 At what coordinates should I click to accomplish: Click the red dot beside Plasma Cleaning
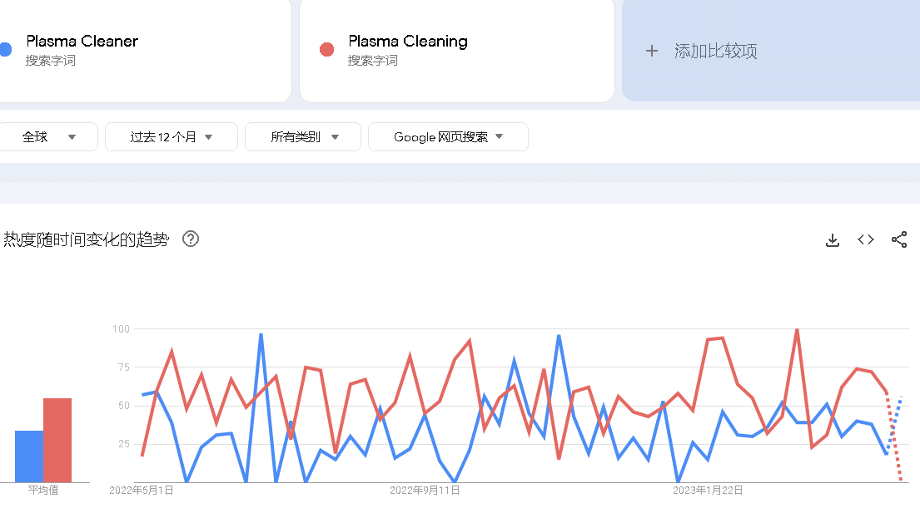pyautogui.click(x=327, y=50)
